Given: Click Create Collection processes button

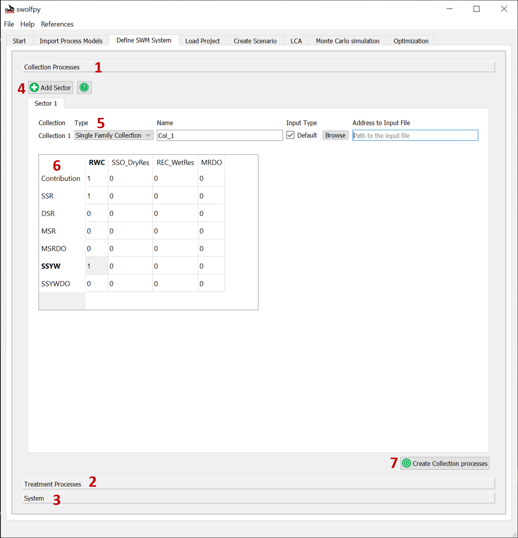Looking at the screenshot, I should coord(444,463).
